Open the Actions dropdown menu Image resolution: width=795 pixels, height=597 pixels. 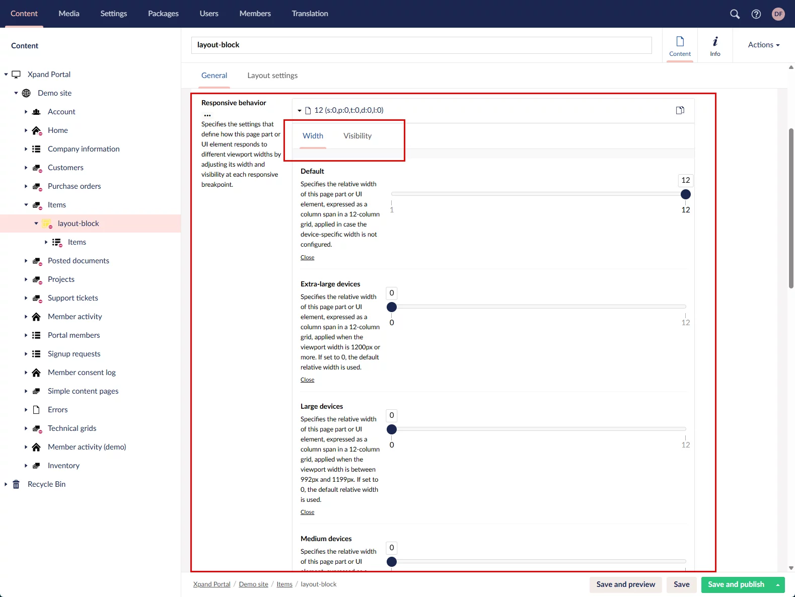pos(763,45)
